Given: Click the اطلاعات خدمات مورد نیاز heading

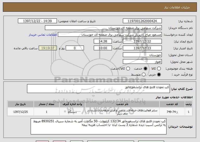Looking at the screenshot, I should point(174,97).
